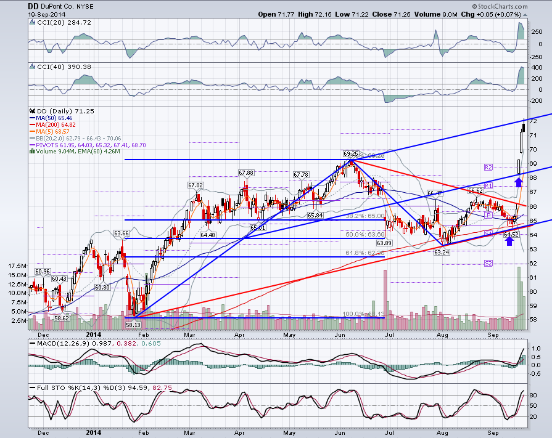Click the 64.52 price label
The image size is (552, 438).
[511, 235]
